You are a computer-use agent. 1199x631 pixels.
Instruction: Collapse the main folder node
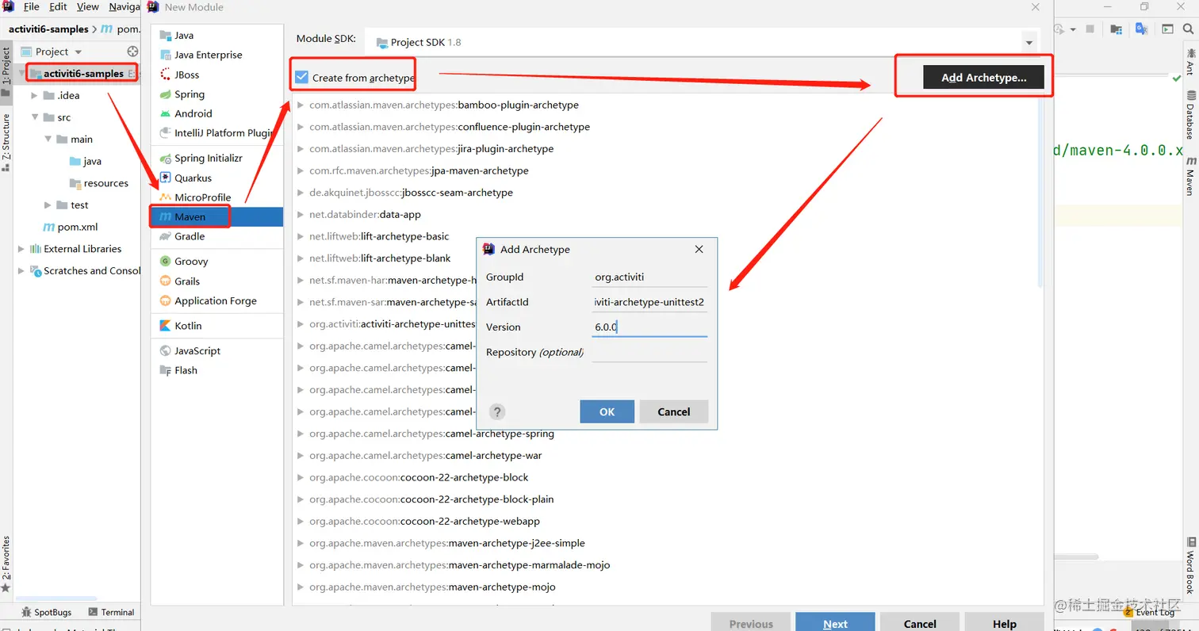click(x=48, y=140)
